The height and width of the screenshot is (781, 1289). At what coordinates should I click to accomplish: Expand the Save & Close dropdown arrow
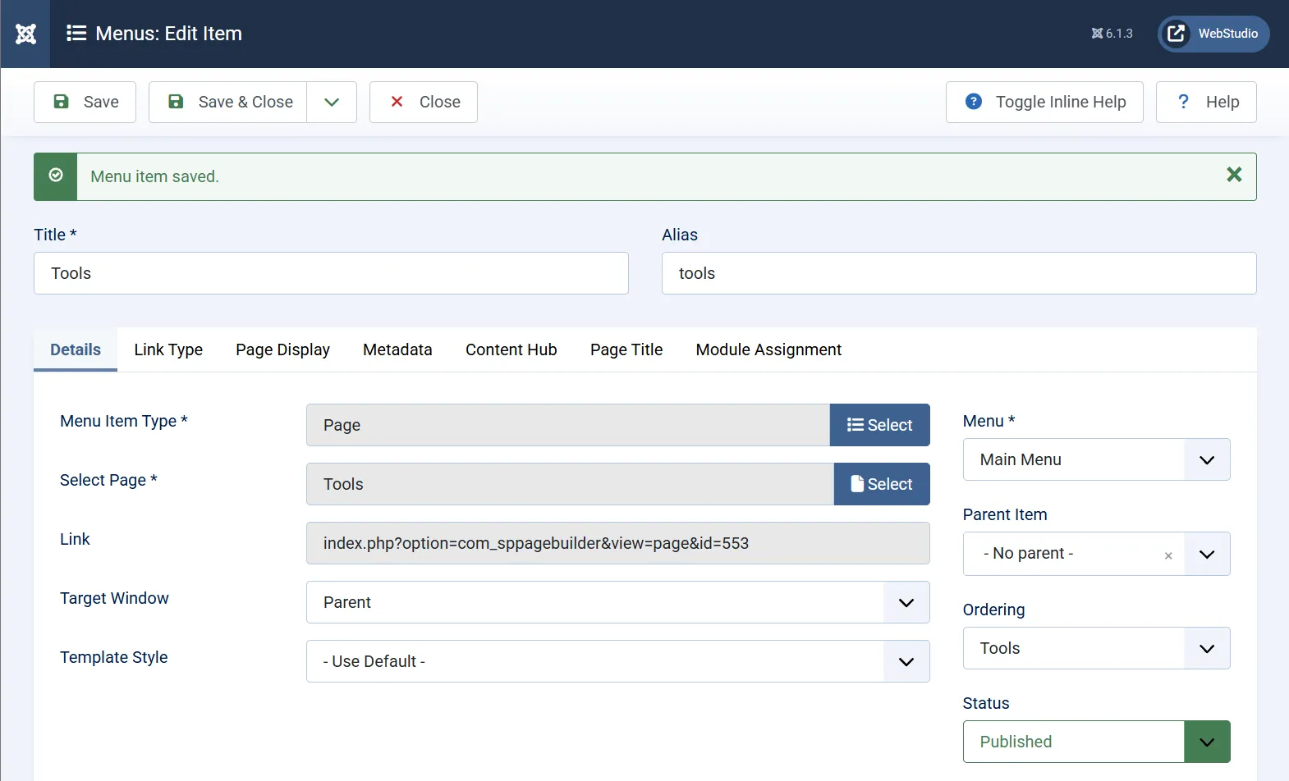point(332,102)
